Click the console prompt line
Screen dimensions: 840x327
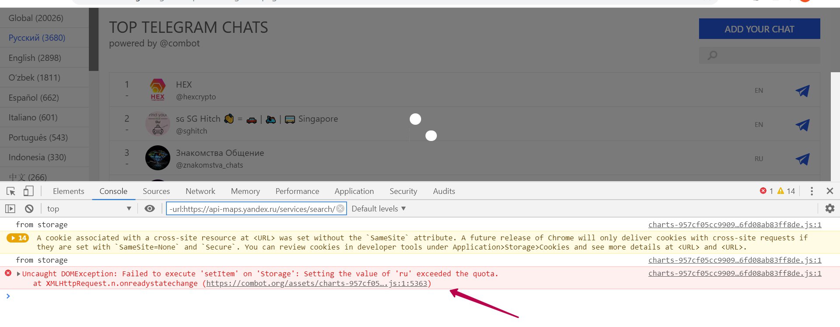click(x=420, y=296)
